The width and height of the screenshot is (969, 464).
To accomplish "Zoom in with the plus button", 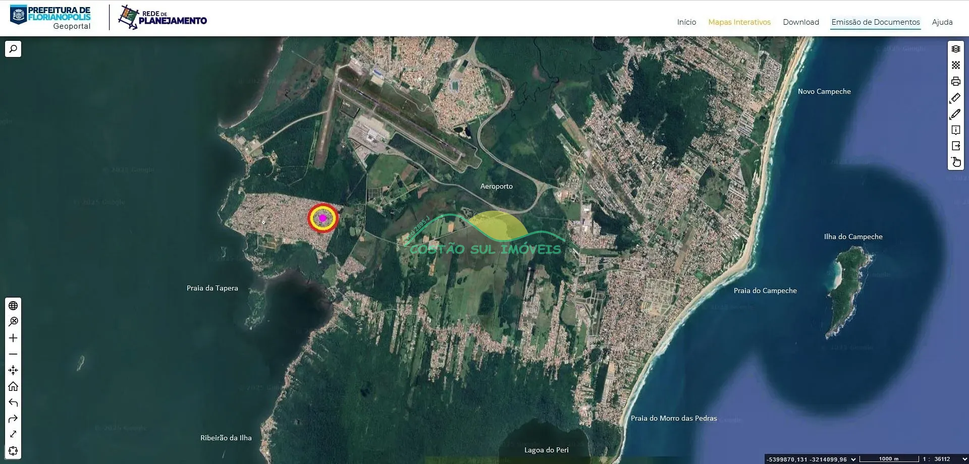I will pos(13,338).
